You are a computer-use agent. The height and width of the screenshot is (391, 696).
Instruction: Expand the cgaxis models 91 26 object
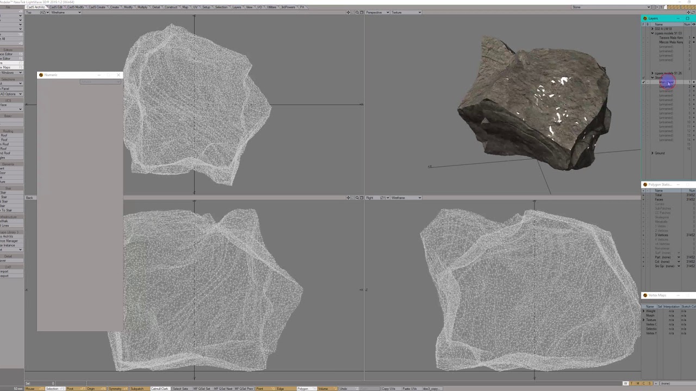coord(652,73)
